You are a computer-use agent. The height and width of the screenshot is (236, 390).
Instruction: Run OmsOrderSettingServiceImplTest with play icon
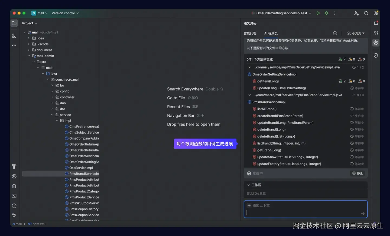pos(318,13)
